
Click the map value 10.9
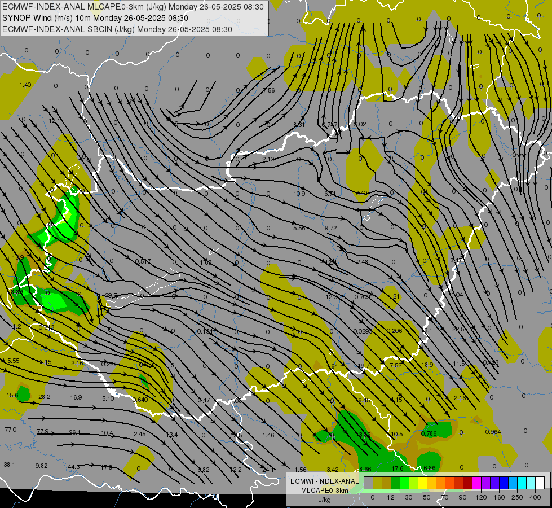(x=299, y=194)
